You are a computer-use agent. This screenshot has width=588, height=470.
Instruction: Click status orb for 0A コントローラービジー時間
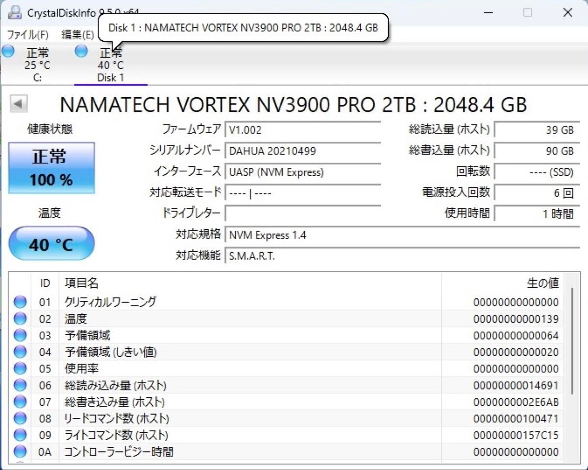click(x=20, y=451)
